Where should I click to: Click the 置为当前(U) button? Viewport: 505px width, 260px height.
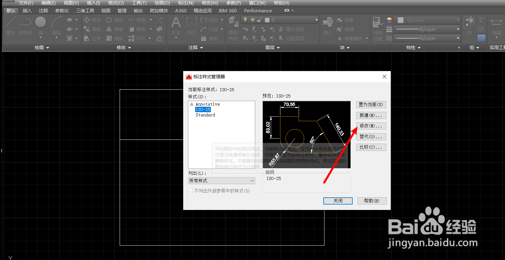[371, 104]
